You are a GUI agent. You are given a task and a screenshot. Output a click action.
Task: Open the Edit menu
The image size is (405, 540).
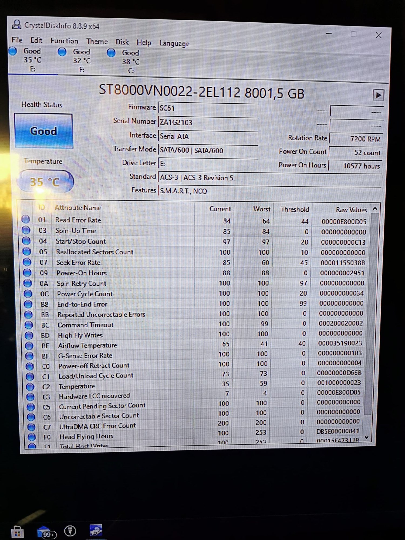point(36,40)
